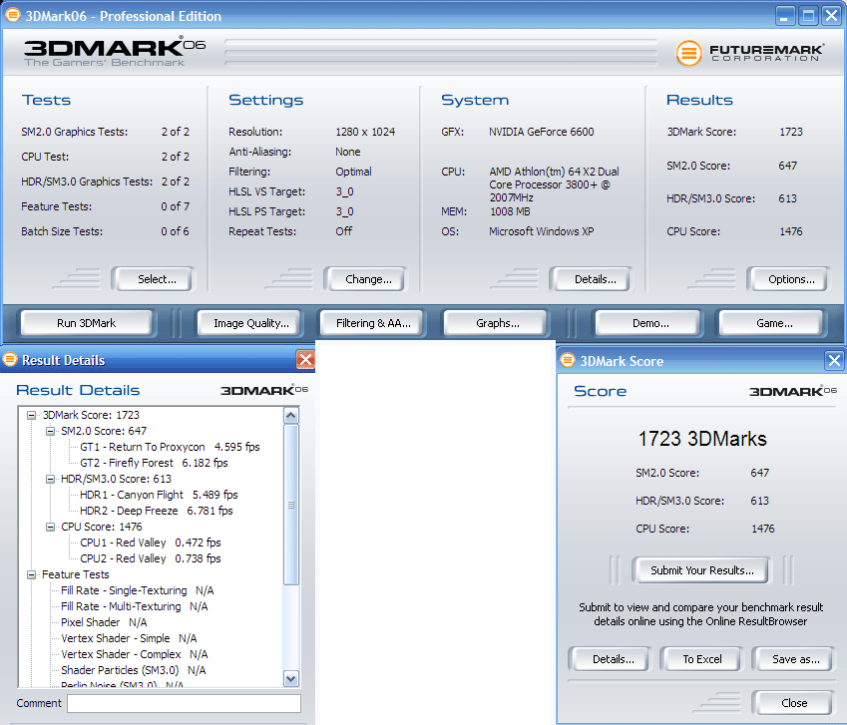Select Vertex Shader - Simple row
The height and width of the screenshot is (725, 847).
[129, 638]
